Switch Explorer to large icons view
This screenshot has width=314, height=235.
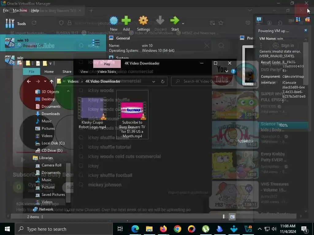pyautogui.click(x=232, y=217)
